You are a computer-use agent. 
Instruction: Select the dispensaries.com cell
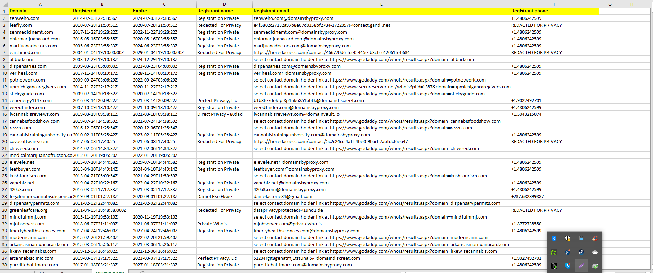click(40, 66)
